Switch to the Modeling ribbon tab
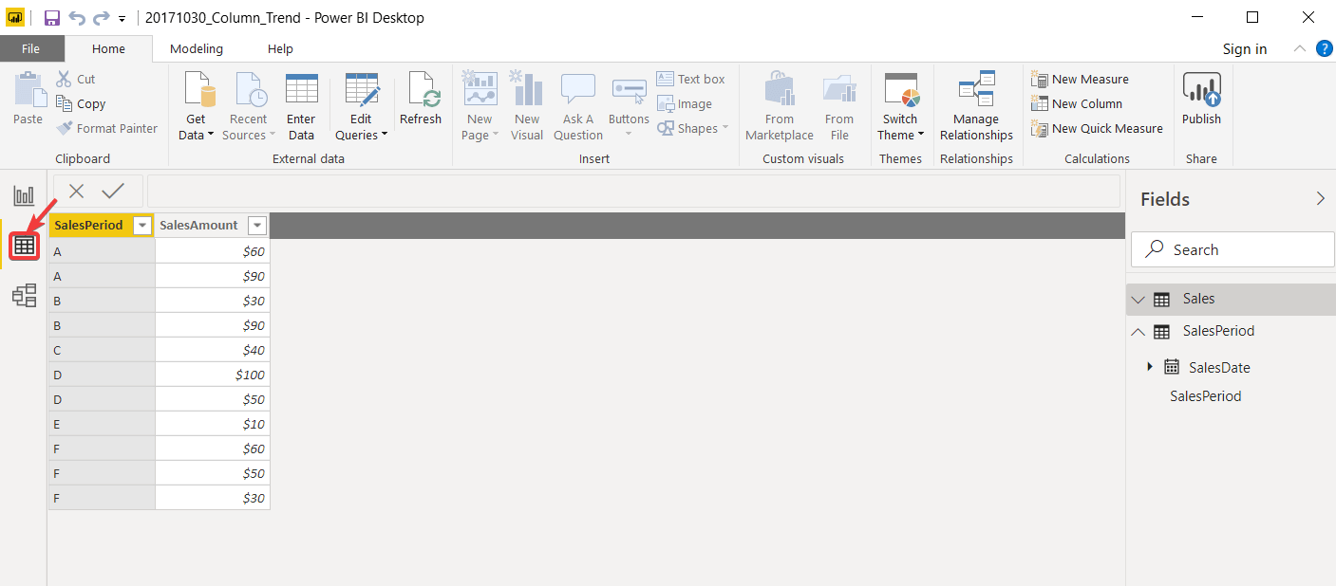 point(197,48)
